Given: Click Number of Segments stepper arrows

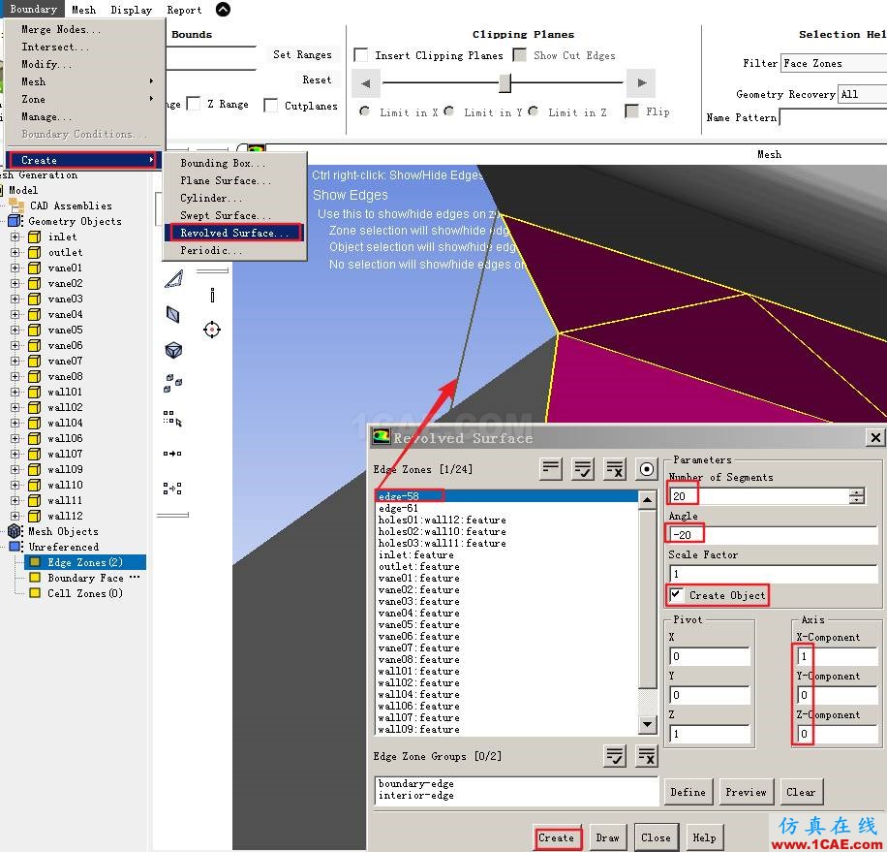Looking at the screenshot, I should (x=856, y=496).
